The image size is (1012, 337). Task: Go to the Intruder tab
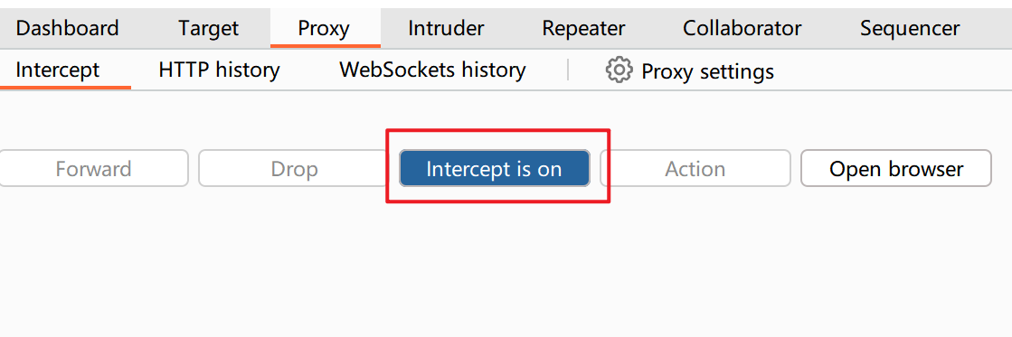click(x=446, y=28)
